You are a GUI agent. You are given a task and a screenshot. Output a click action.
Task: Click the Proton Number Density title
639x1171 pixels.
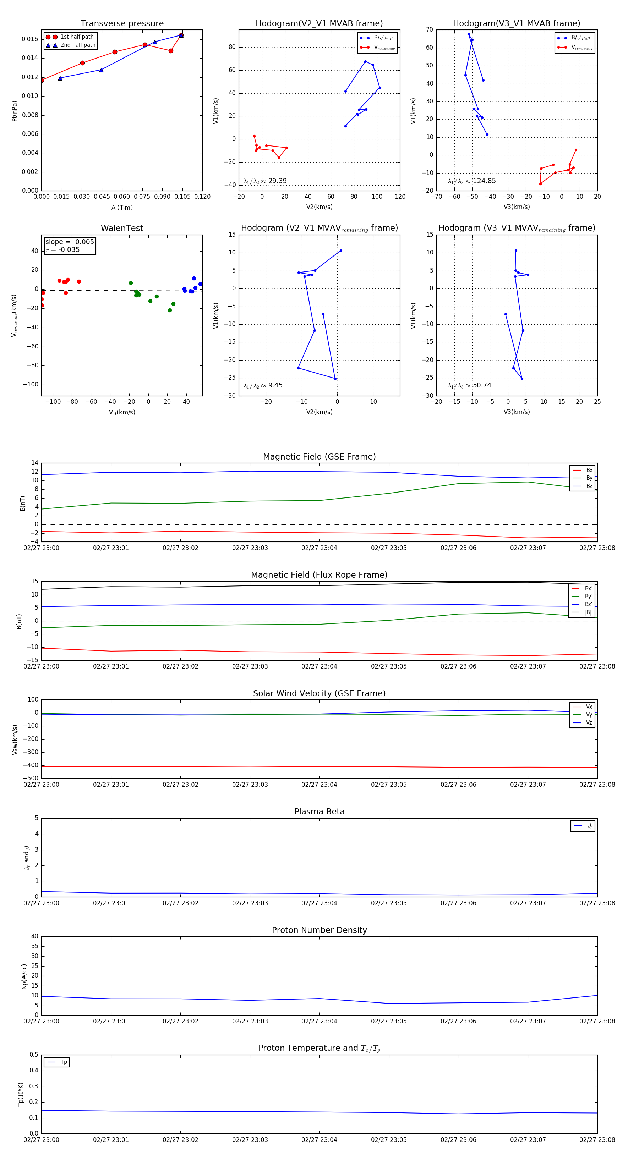(x=319, y=930)
